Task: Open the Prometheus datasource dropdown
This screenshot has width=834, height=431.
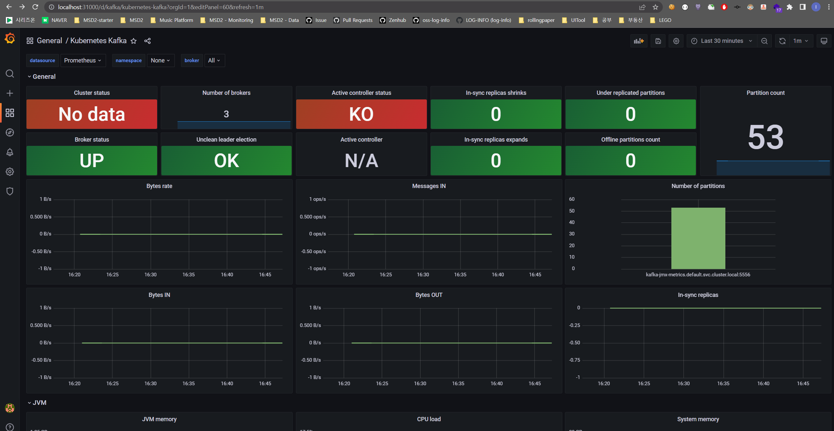Action: point(83,60)
